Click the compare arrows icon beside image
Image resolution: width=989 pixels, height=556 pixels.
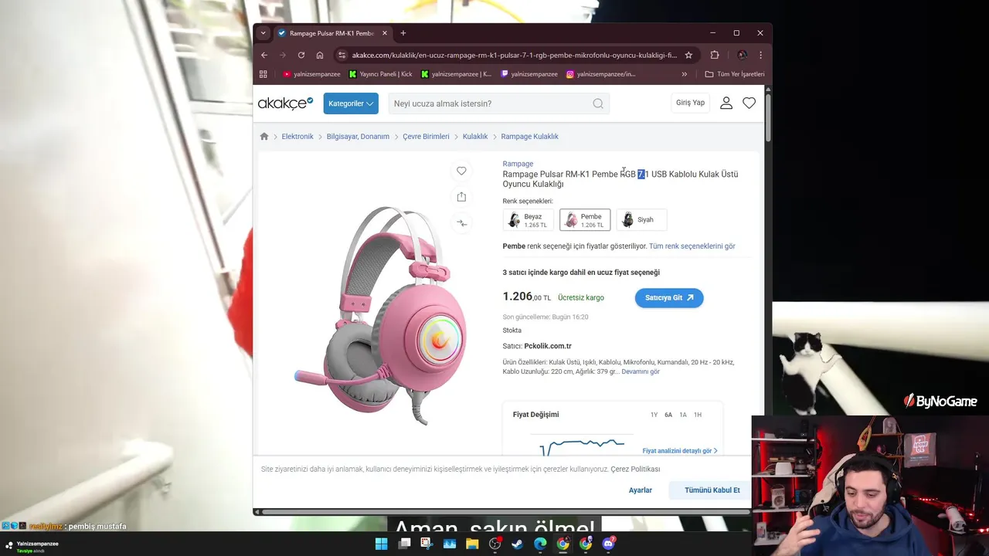pyautogui.click(x=461, y=223)
